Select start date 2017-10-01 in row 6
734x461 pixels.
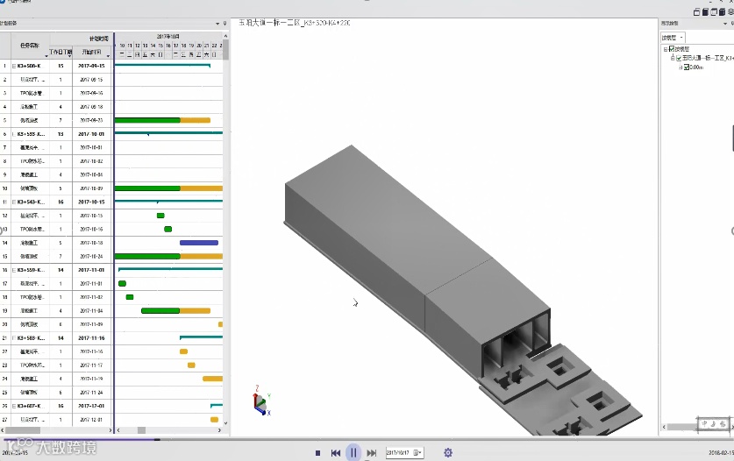(91, 134)
